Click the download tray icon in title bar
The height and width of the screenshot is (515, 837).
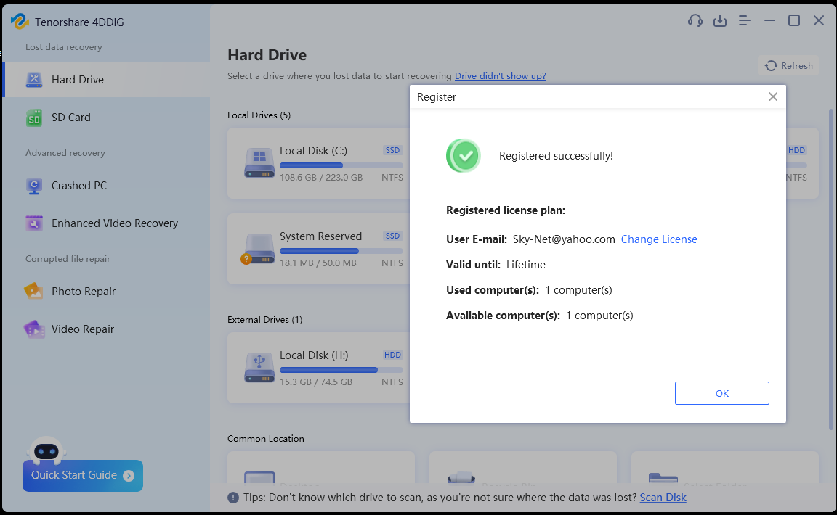click(x=720, y=20)
